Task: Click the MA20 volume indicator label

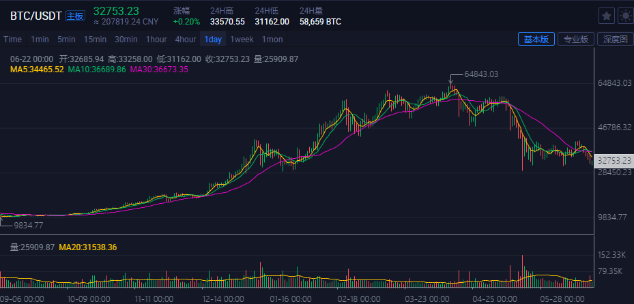Action: click(x=88, y=247)
